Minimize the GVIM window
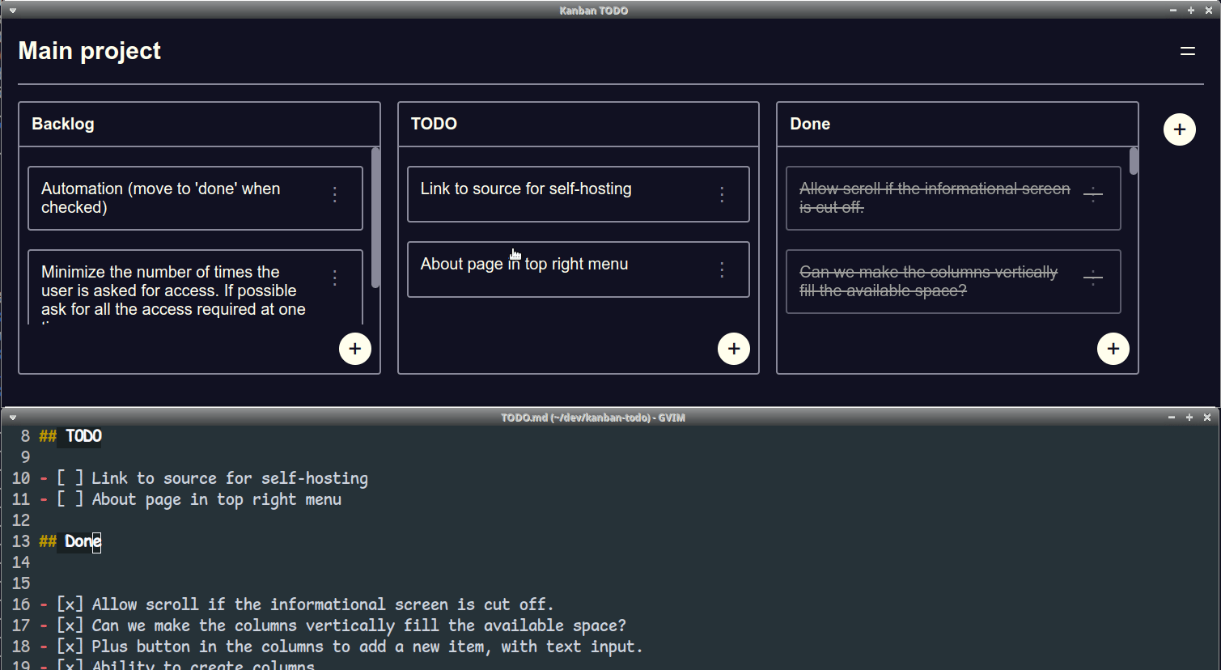Image resolution: width=1221 pixels, height=670 pixels. (x=1172, y=418)
